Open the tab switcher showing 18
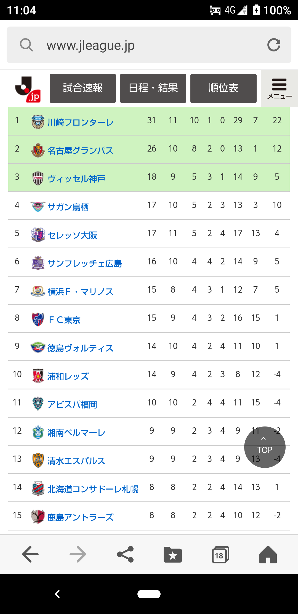 pyautogui.click(x=220, y=555)
